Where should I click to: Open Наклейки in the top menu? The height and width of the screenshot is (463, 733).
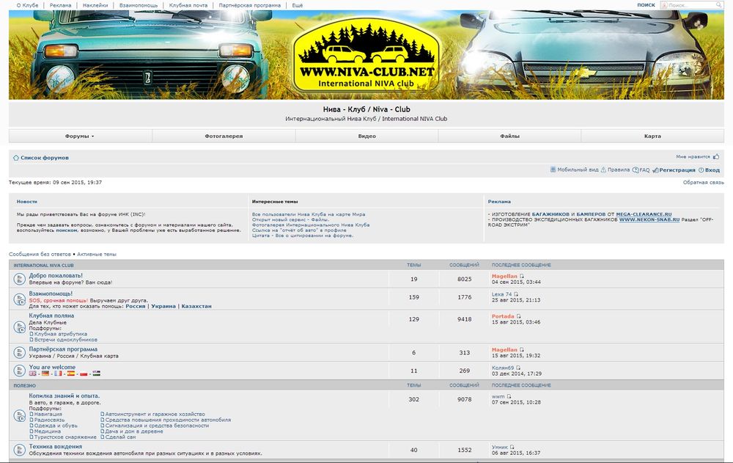[x=95, y=5]
